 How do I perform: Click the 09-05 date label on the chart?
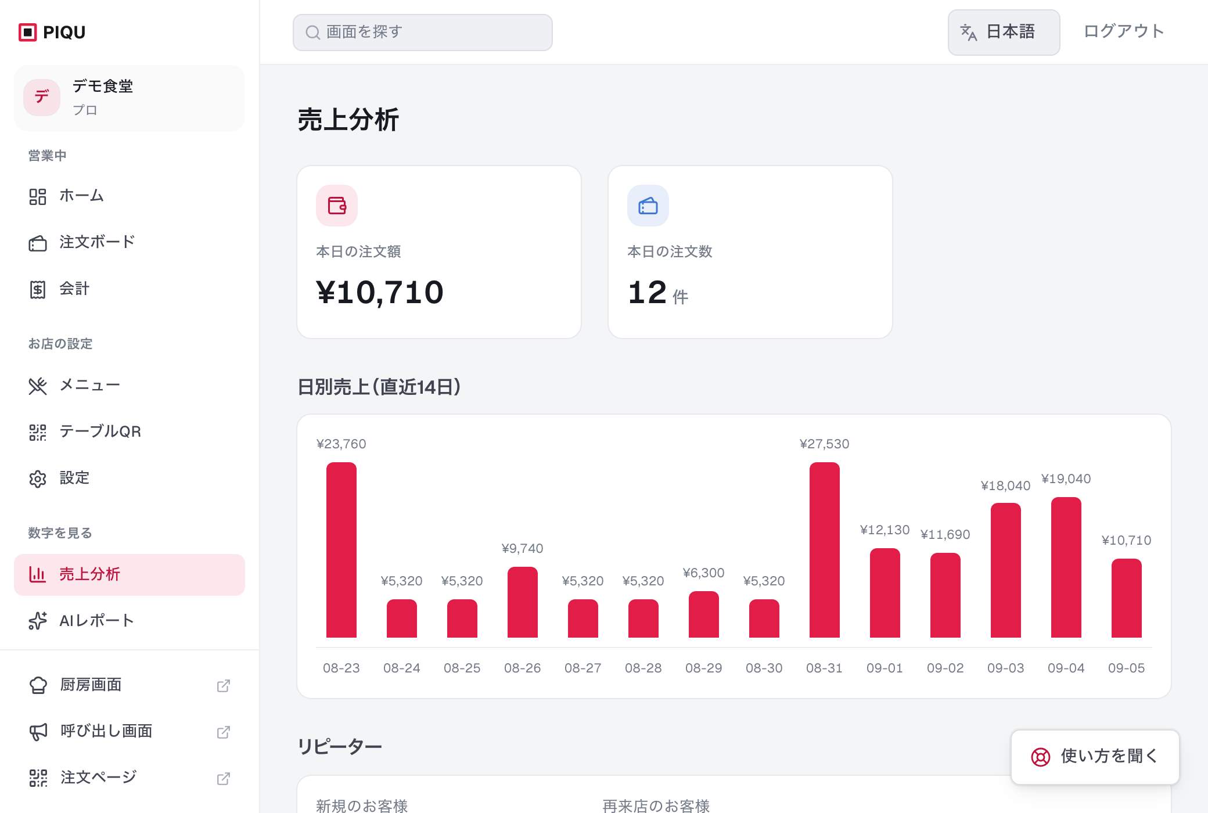(1127, 668)
